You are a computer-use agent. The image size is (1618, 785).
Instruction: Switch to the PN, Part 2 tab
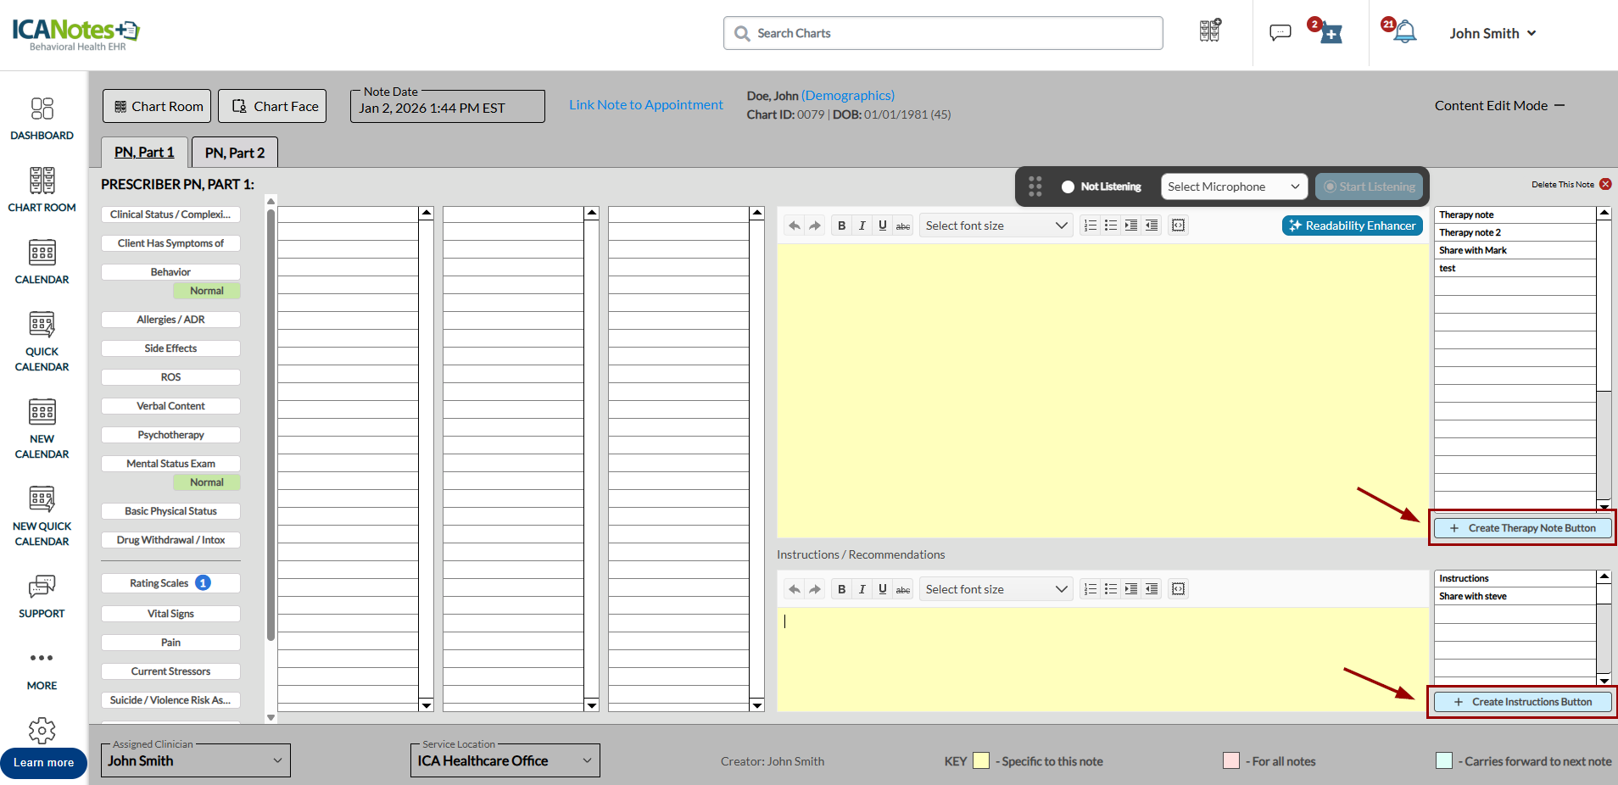235,153
